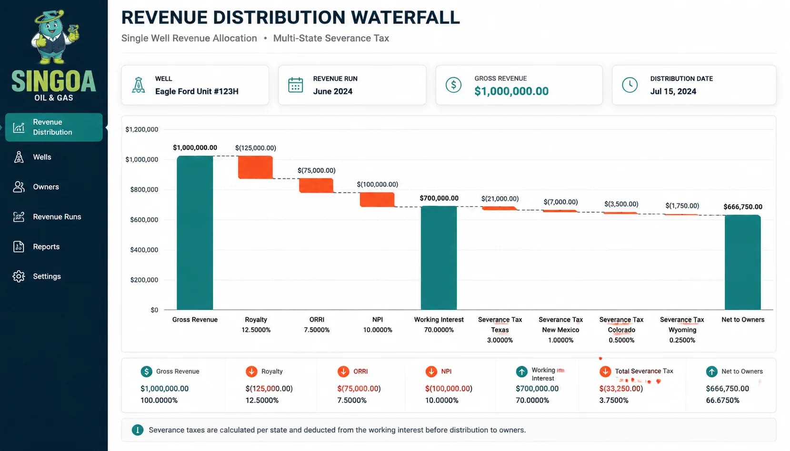Select the Eagle Ford Unit #123H well card
The width and height of the screenshot is (790, 451).
195,85
